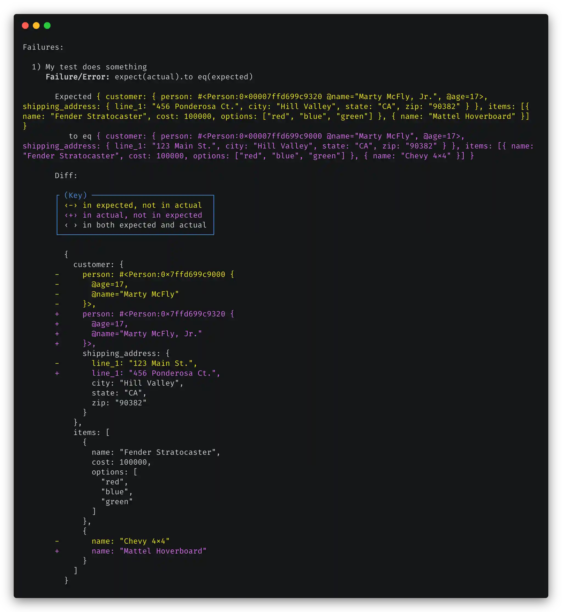Click "in both expected and actual" legend line
Image resolution: width=562 pixels, height=612 pixels.
(144, 225)
